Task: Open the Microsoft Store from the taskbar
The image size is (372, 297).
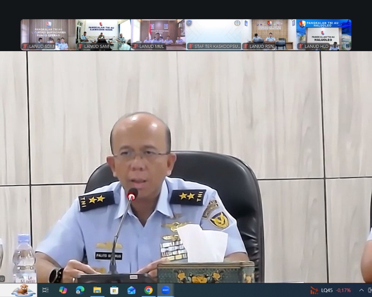Action: pyautogui.click(x=114, y=290)
